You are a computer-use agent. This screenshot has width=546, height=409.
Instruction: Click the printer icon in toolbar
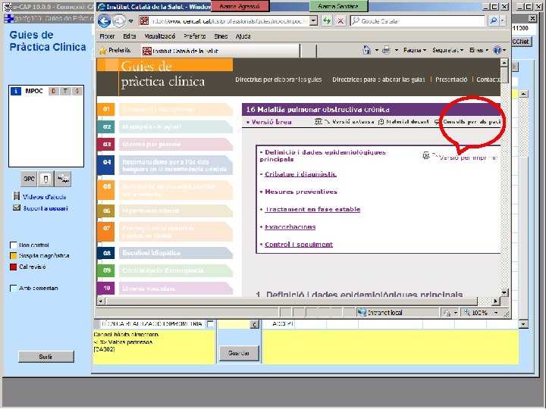(386, 51)
